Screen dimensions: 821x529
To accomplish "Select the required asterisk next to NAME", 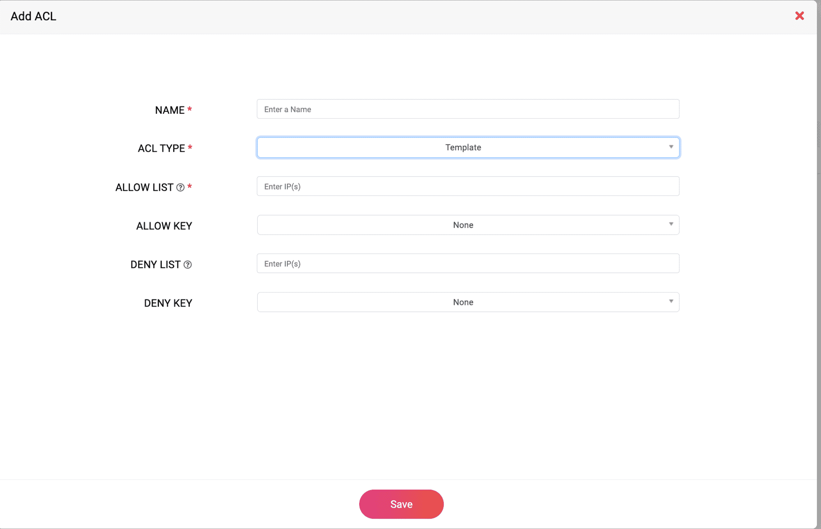I will pos(189,109).
